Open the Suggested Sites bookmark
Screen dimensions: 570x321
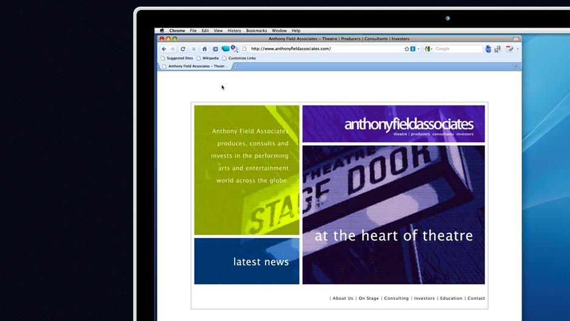coord(176,58)
